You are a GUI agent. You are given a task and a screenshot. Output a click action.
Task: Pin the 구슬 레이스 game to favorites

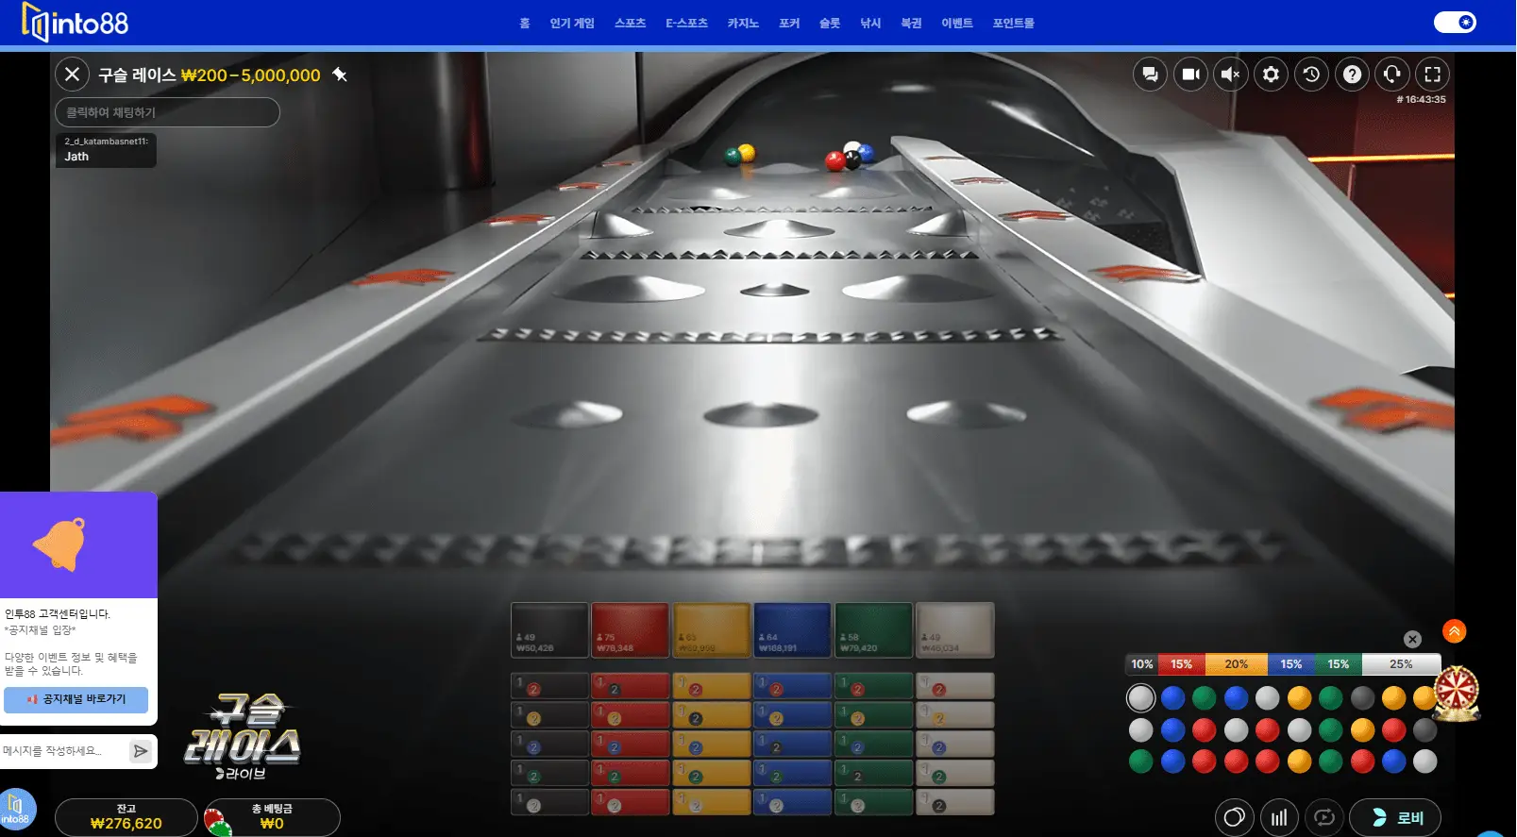pos(340,75)
